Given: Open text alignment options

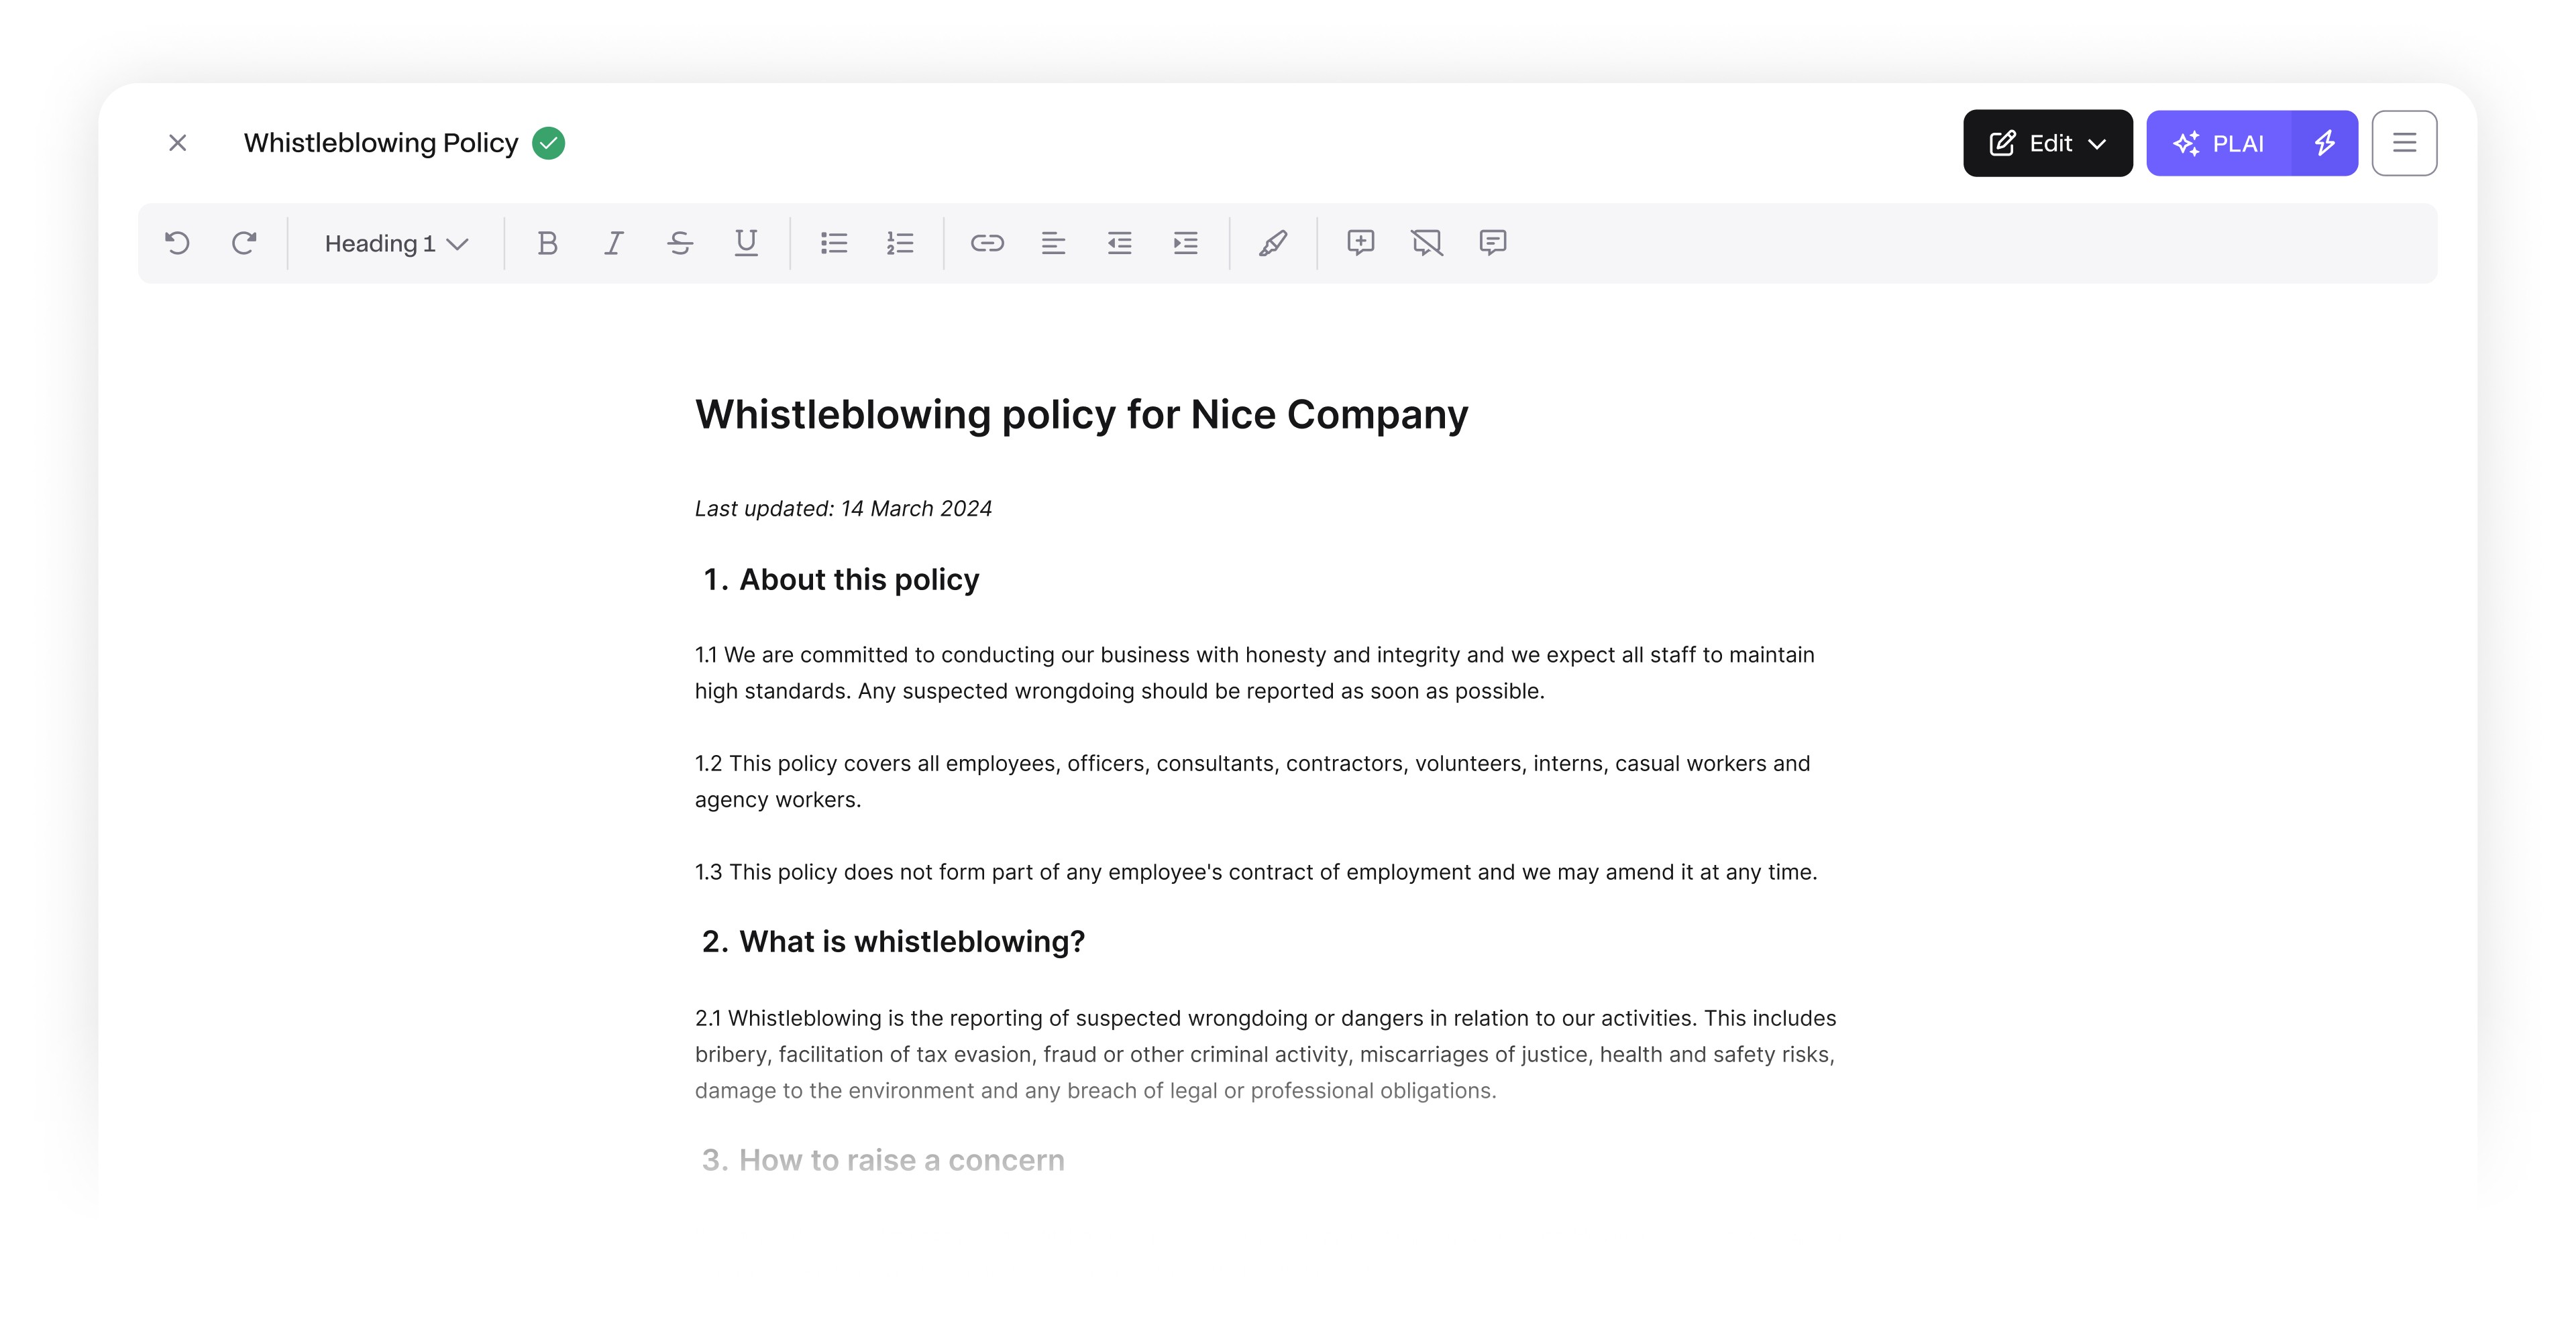Looking at the screenshot, I should coord(1053,243).
